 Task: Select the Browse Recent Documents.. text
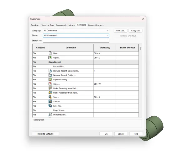[x=66, y=71]
